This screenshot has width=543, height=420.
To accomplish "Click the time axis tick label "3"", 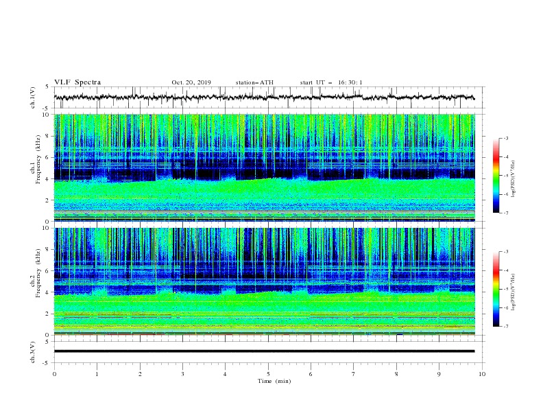I will click(182, 374).
